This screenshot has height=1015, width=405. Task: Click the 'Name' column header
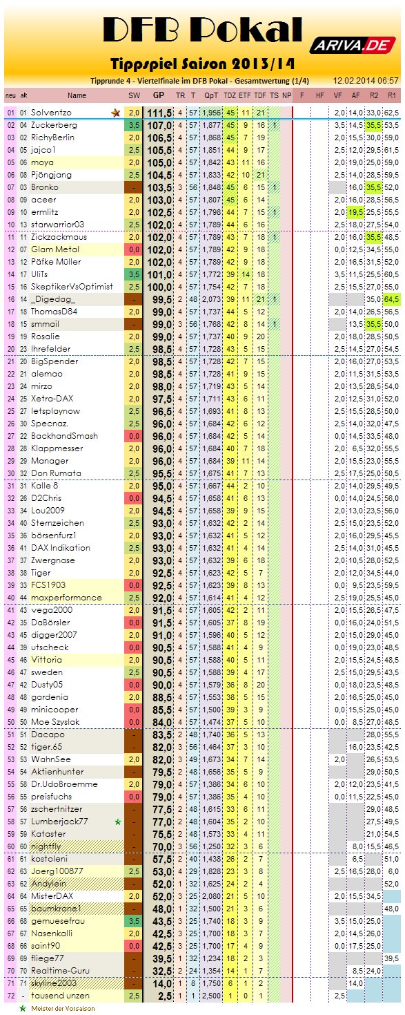click(x=77, y=95)
